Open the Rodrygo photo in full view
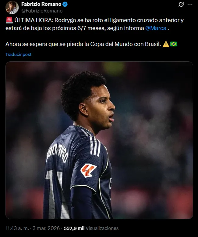The height and width of the screenshot is (237, 198). [99, 140]
